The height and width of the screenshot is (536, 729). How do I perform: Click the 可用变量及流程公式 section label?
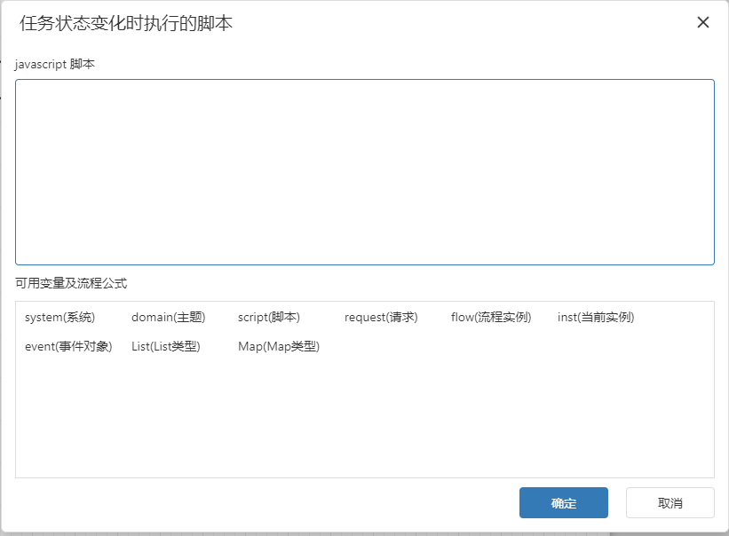(71, 284)
